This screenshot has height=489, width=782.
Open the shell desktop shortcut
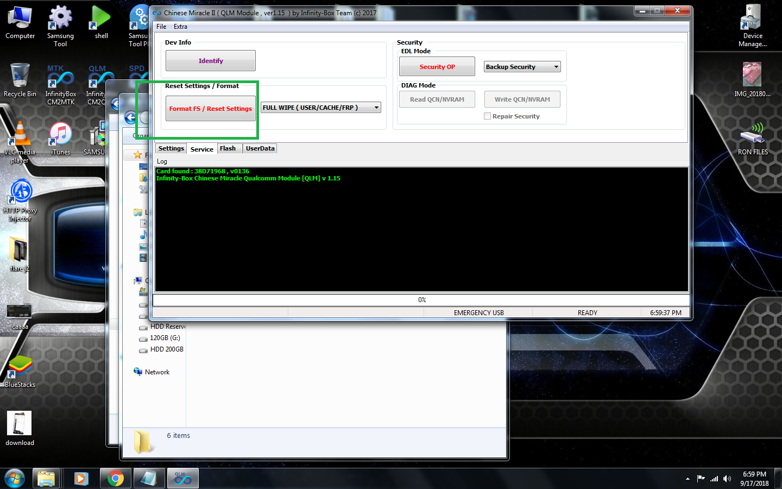tap(102, 23)
